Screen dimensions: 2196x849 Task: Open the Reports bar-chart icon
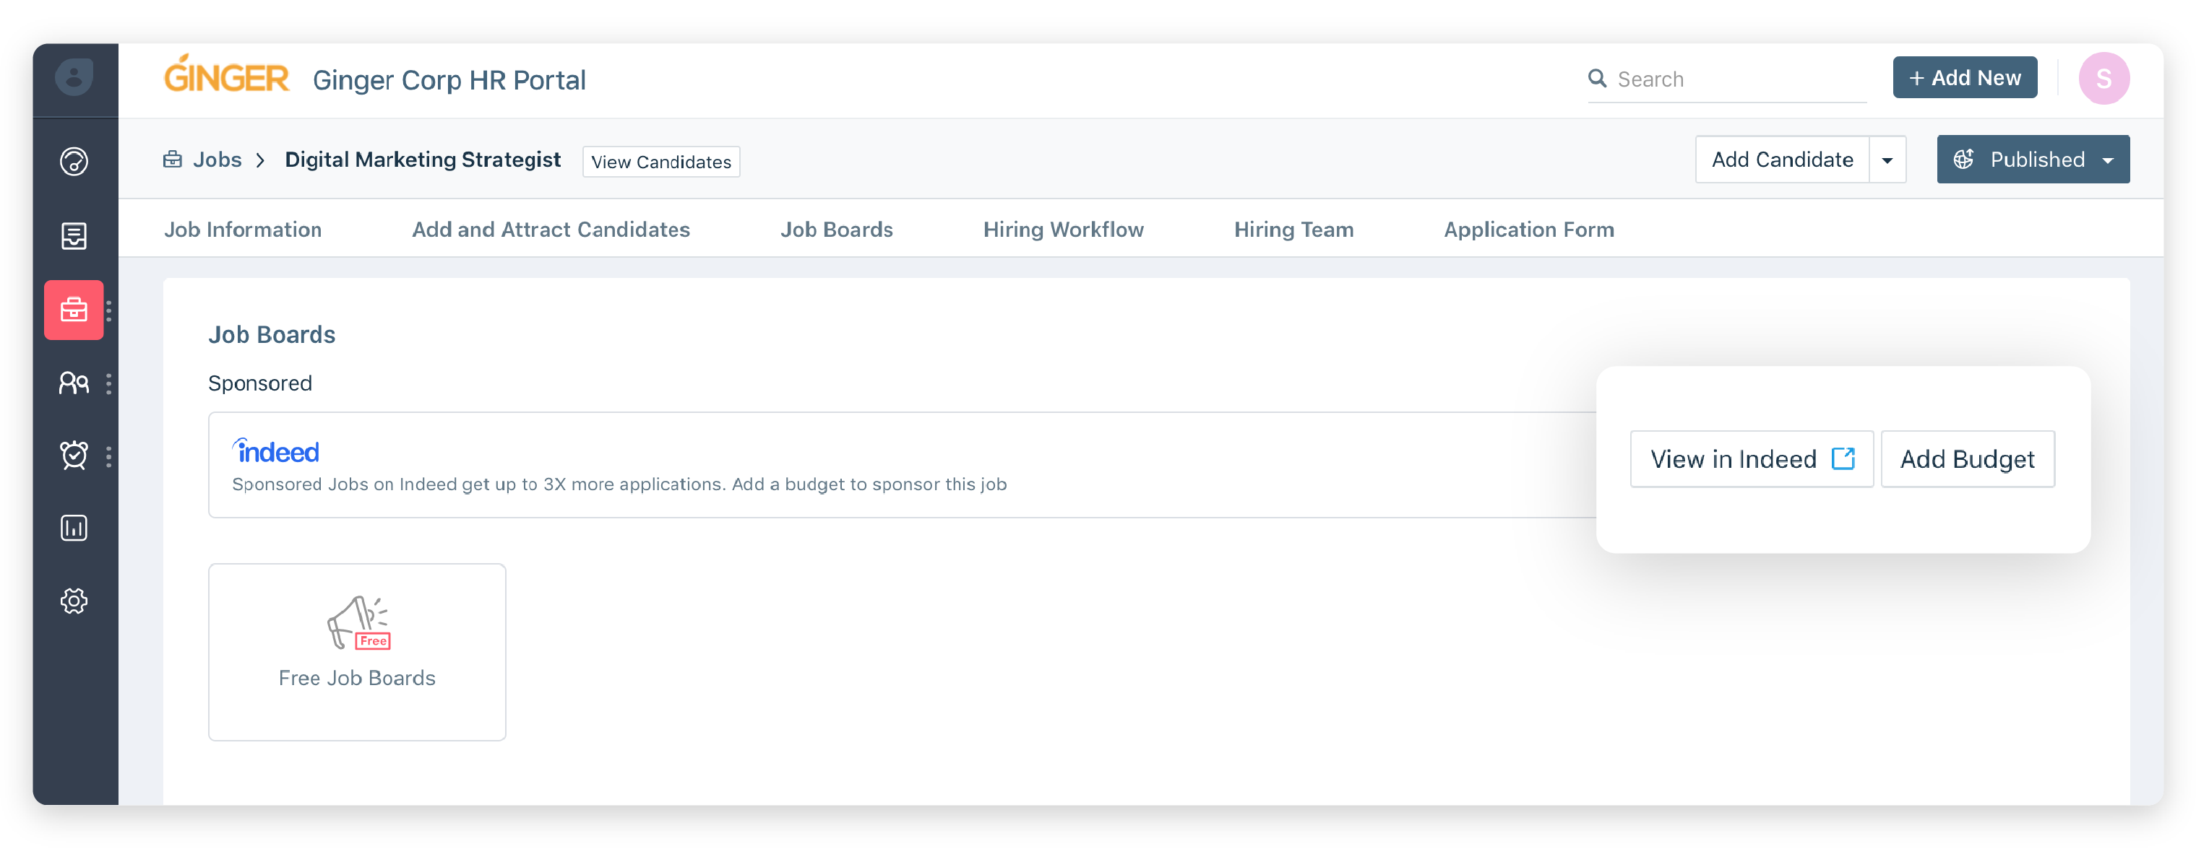[74, 528]
